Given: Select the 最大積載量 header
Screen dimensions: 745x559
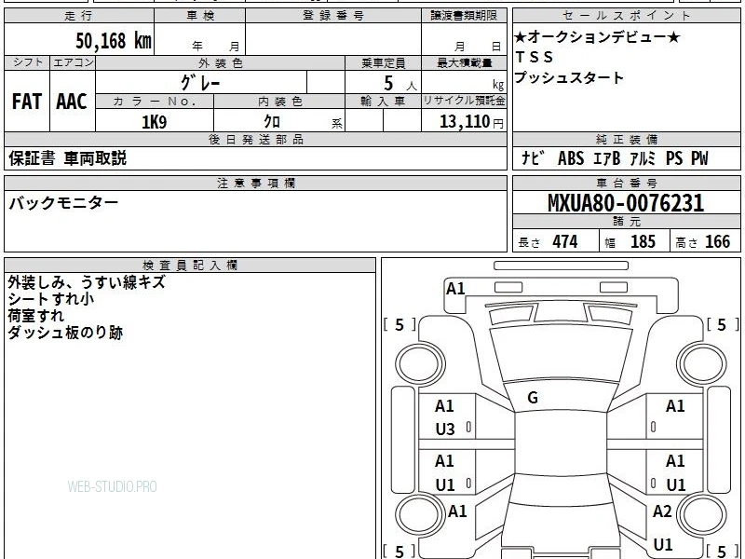Looking at the screenshot, I should tap(464, 63).
